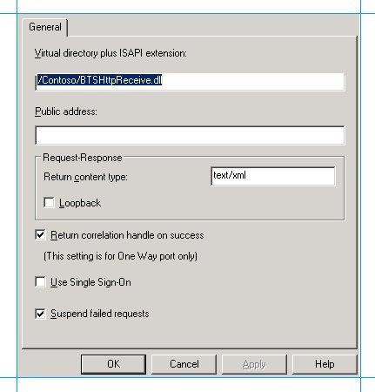Click the Use Single Sign-On label text
375x392 pixels.
90,282
